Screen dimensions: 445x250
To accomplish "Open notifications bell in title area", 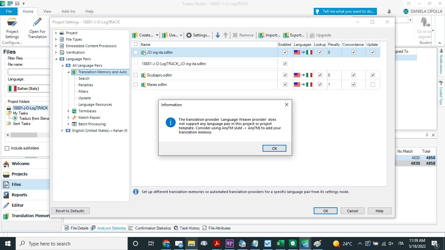I will point(389,11).
